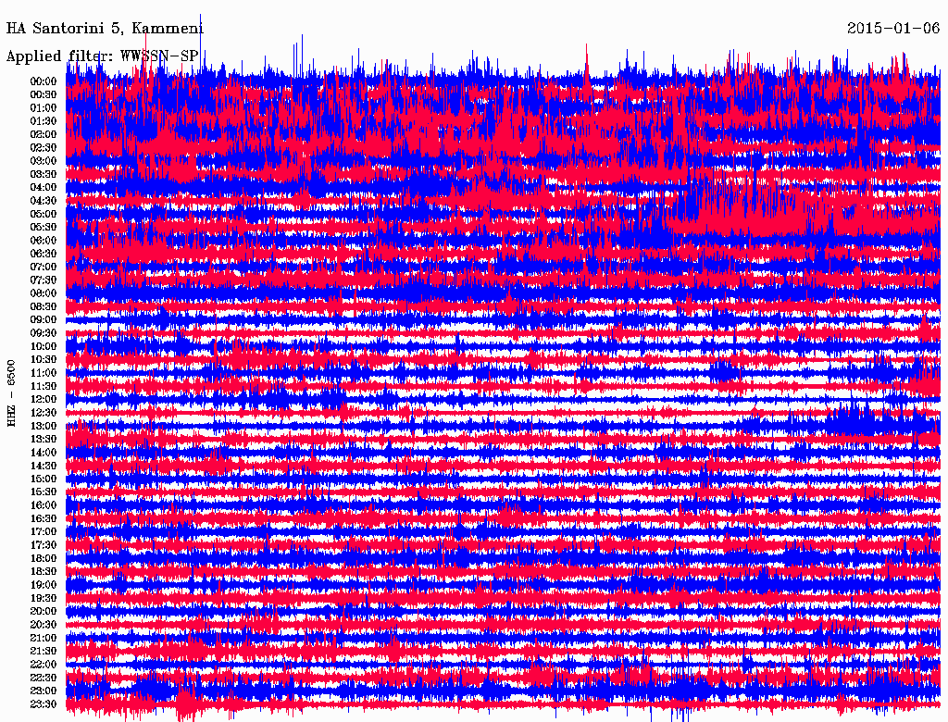The width and height of the screenshot is (948, 722).
Task: Select the 18:00 time label
Action: tap(44, 558)
